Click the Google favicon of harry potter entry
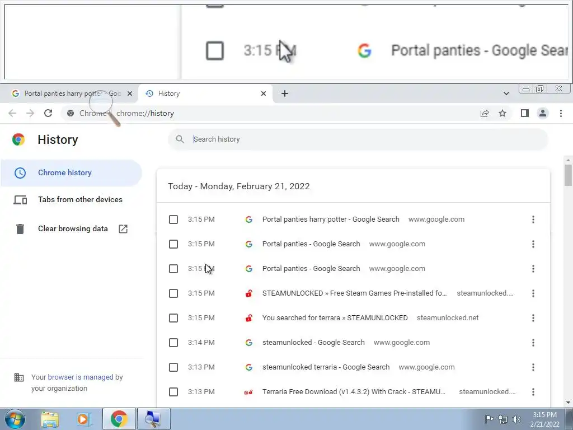 click(249, 219)
